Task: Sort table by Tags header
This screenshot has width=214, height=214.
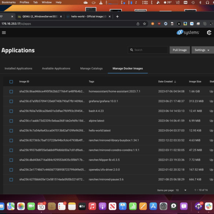Action: click(x=91, y=82)
